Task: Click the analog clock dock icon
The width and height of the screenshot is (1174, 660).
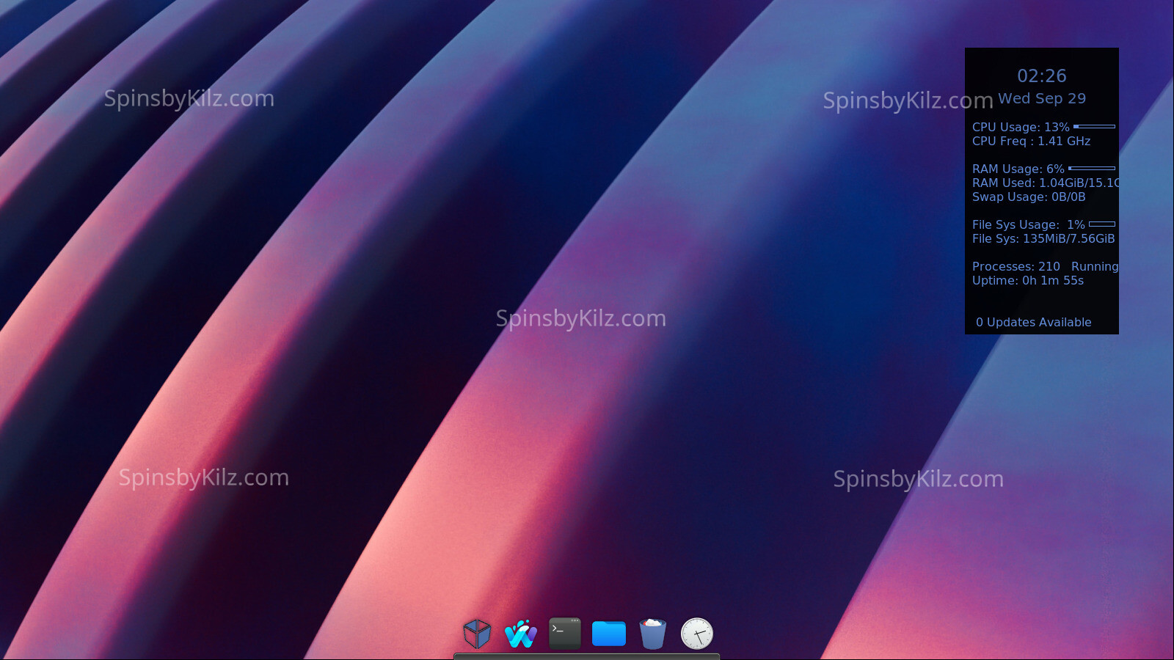Action: coord(697,634)
